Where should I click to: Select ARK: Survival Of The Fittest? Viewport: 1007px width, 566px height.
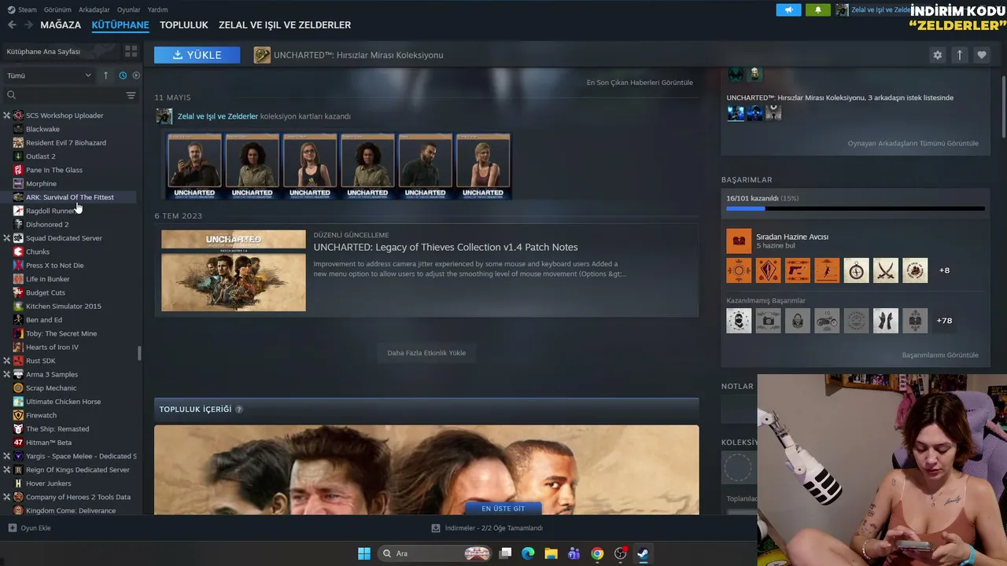[69, 197]
